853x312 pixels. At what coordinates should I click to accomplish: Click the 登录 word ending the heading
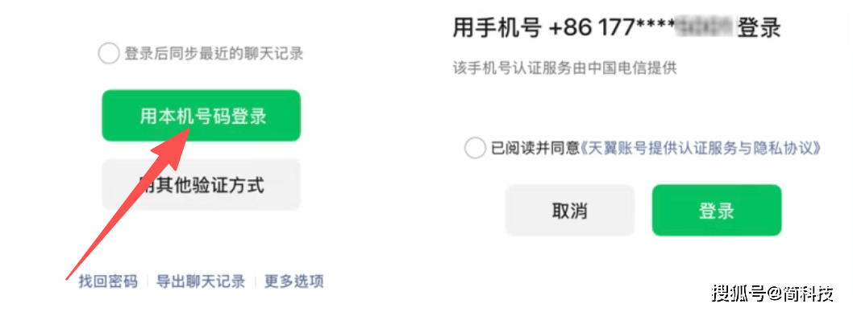click(x=759, y=28)
